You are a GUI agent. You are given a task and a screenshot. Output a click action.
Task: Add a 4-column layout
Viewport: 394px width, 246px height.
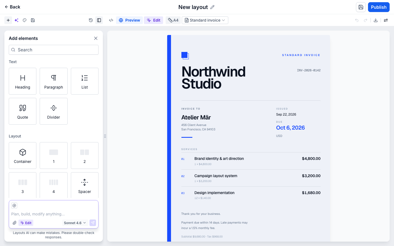pos(54,185)
